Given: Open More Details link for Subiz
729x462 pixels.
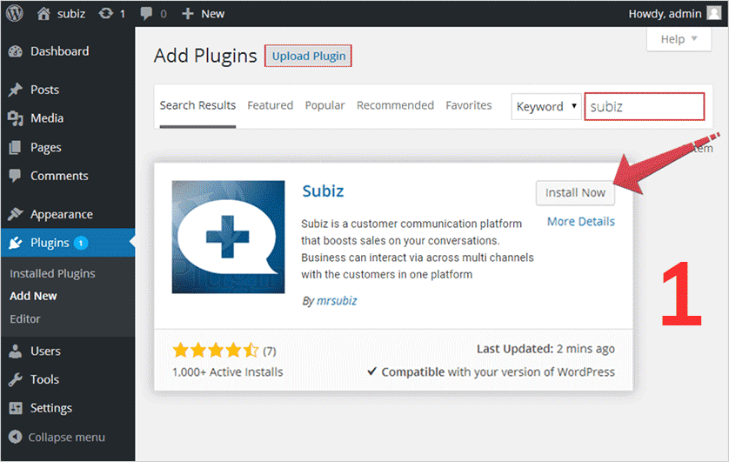Looking at the screenshot, I should pos(581,221).
